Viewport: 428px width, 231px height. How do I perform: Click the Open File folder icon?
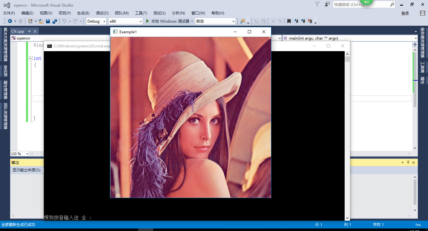(x=41, y=21)
